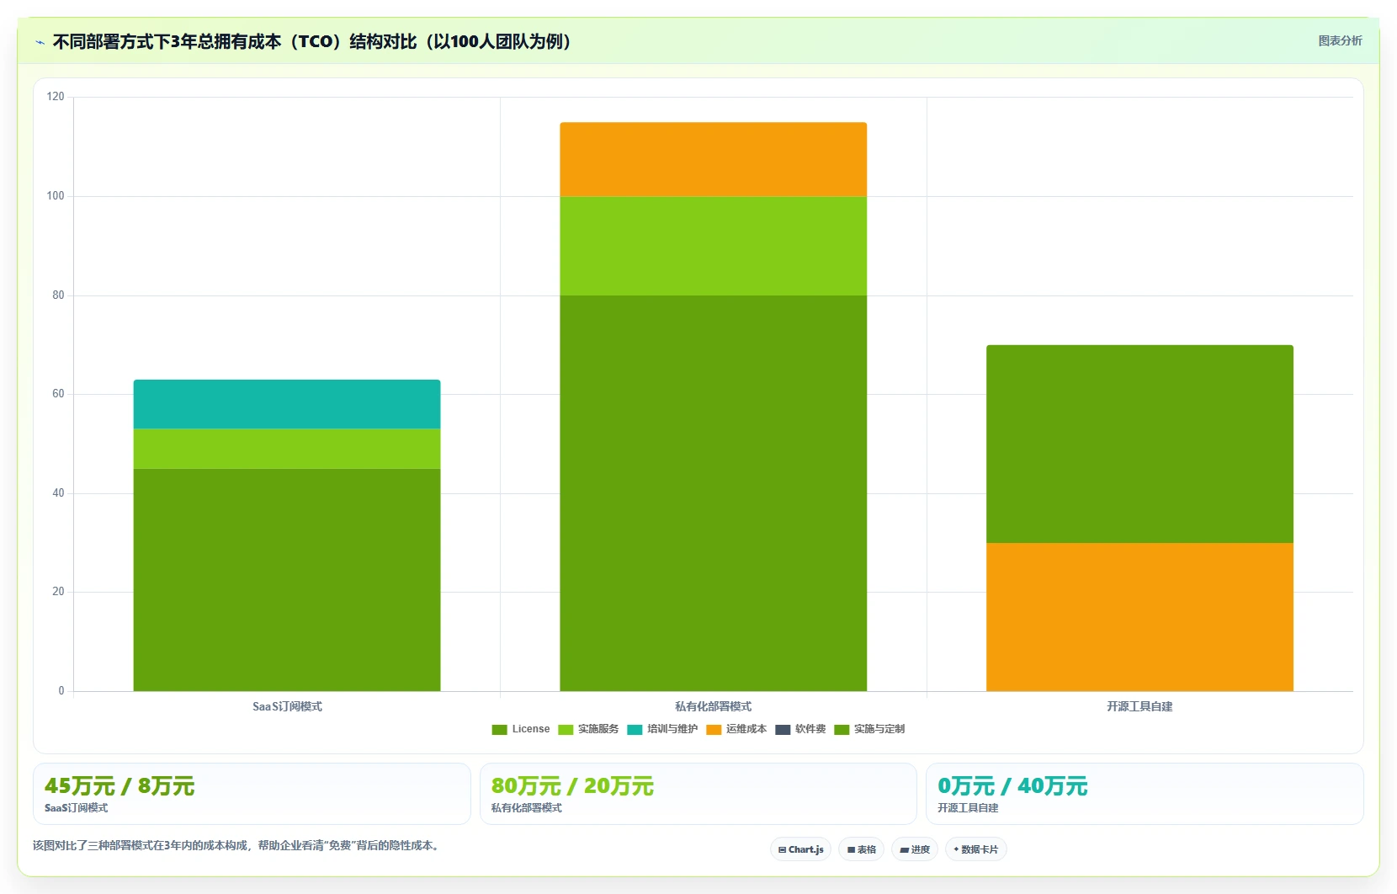The height and width of the screenshot is (894, 1397).
Task: Click the SaaS订阅模式 x-axis label
Action: coord(287,706)
